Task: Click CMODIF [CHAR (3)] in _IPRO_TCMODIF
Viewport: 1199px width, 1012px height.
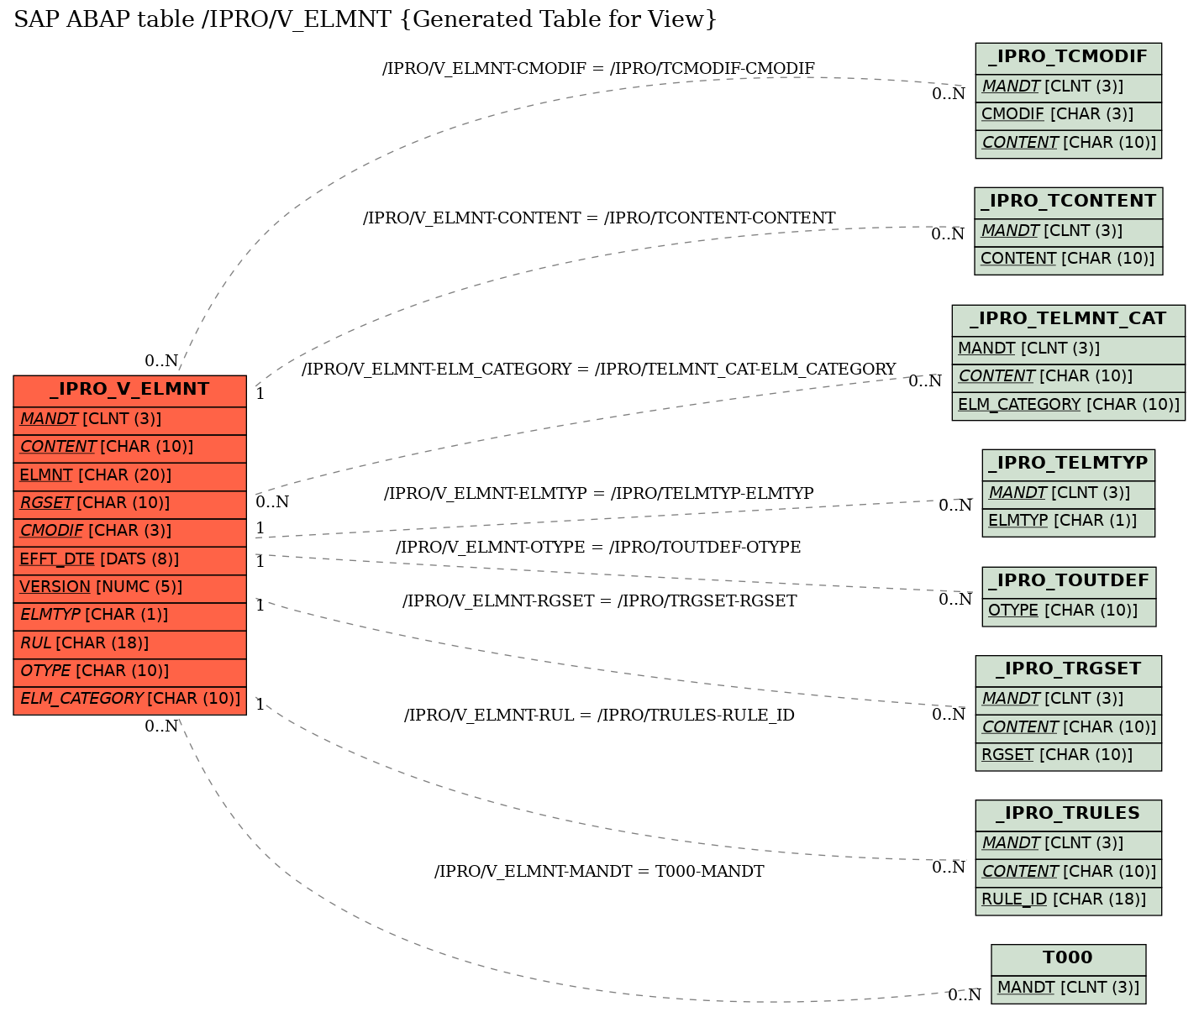Action: click(1069, 115)
